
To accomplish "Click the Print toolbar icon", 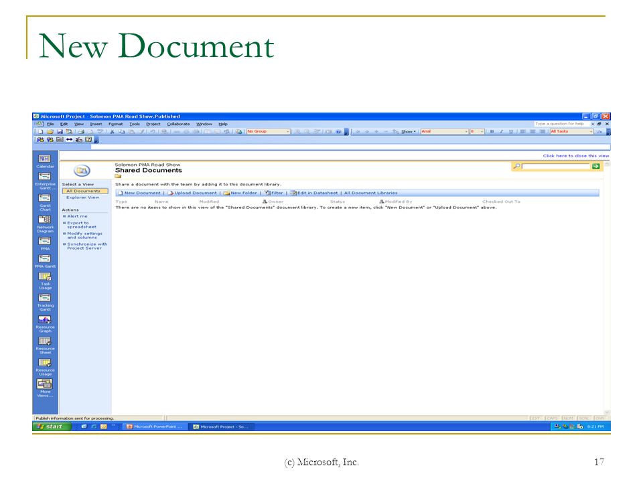I will pyautogui.click(x=81, y=132).
